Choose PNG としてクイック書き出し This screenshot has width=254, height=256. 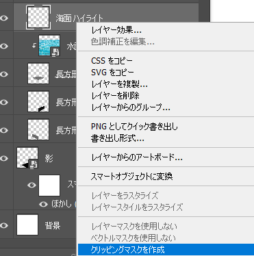pyautogui.click(x=134, y=127)
